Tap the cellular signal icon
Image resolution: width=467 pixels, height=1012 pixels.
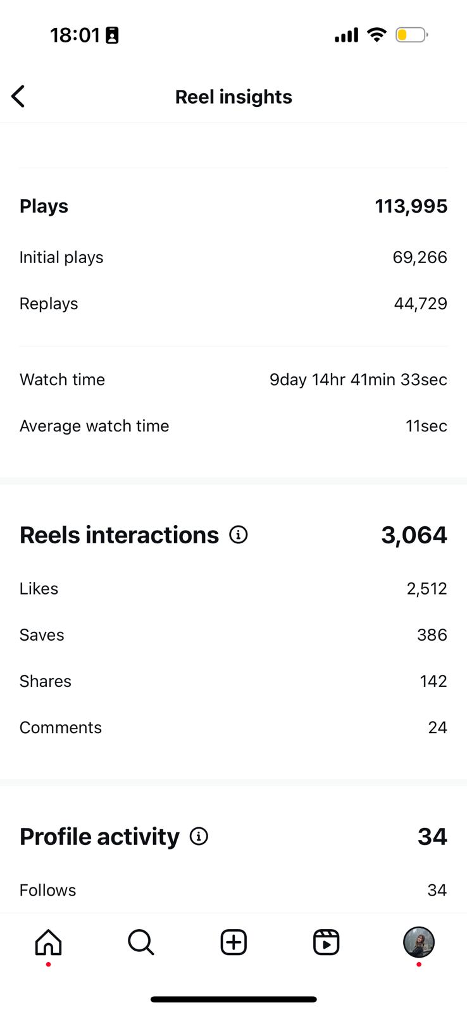click(346, 35)
